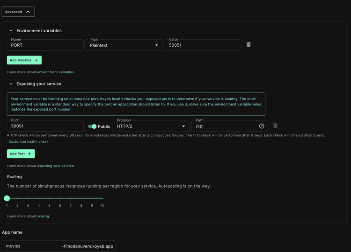Open the exposing your service link
The image size is (351, 252).
pyautogui.click(x=55, y=166)
